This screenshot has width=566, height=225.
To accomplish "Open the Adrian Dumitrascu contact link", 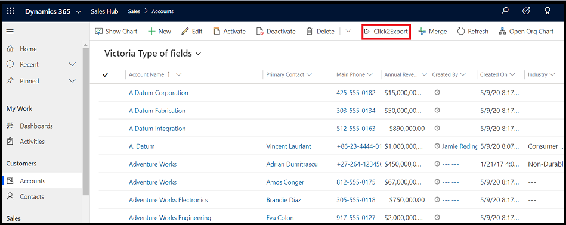I will [x=292, y=164].
